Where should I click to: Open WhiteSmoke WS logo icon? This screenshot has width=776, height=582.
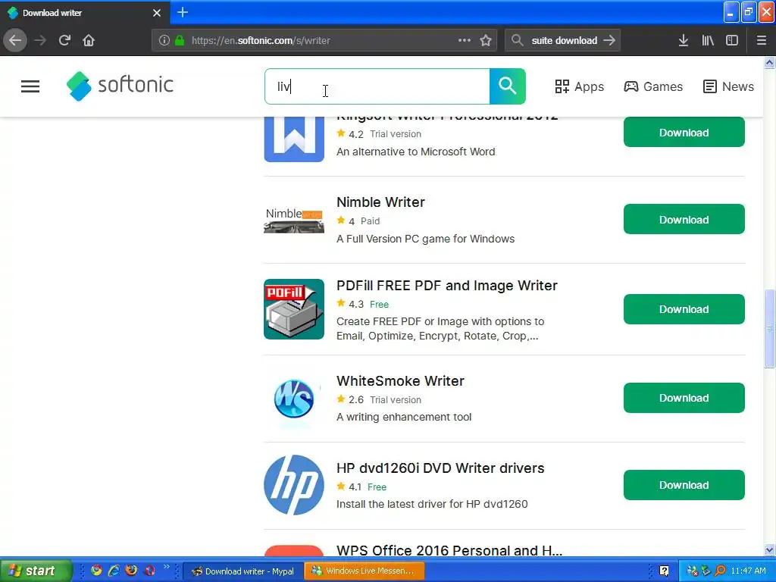(x=294, y=399)
